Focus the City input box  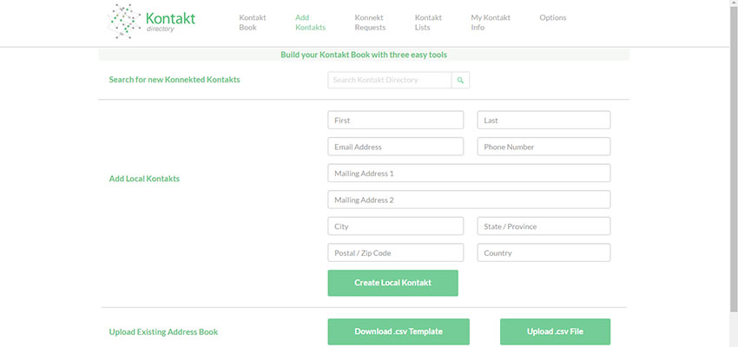pyautogui.click(x=396, y=226)
